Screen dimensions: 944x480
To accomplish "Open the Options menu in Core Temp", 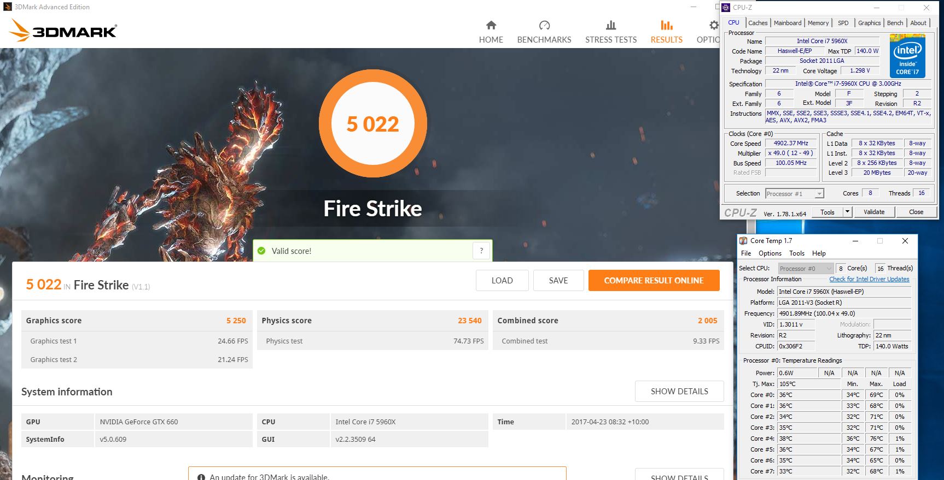I will 770,253.
